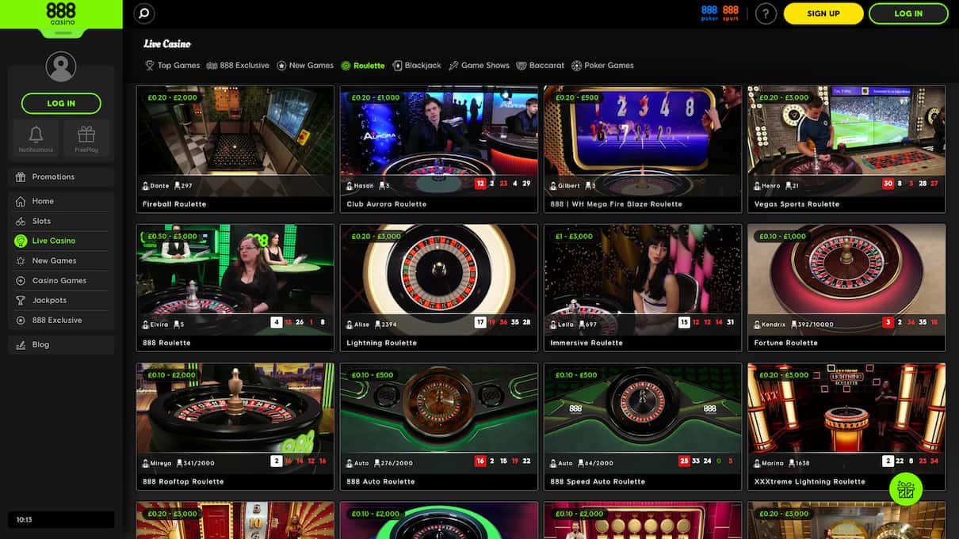Viewport: 959px width, 539px height.
Task: Open the Top Games tab
Action: [x=172, y=65]
